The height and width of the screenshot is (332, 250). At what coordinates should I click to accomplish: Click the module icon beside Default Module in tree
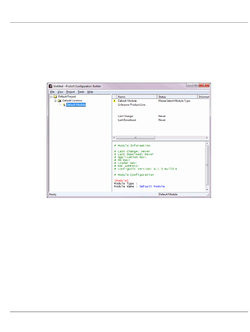point(64,105)
